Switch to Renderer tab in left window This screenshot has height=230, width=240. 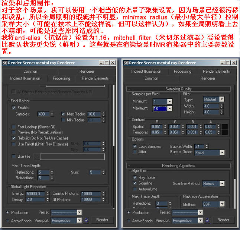(87, 72)
